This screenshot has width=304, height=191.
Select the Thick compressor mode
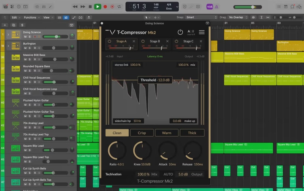pos(192,133)
